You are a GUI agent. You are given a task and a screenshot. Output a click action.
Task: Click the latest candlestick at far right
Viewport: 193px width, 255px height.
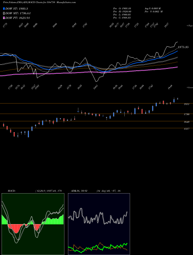tap(178, 99)
